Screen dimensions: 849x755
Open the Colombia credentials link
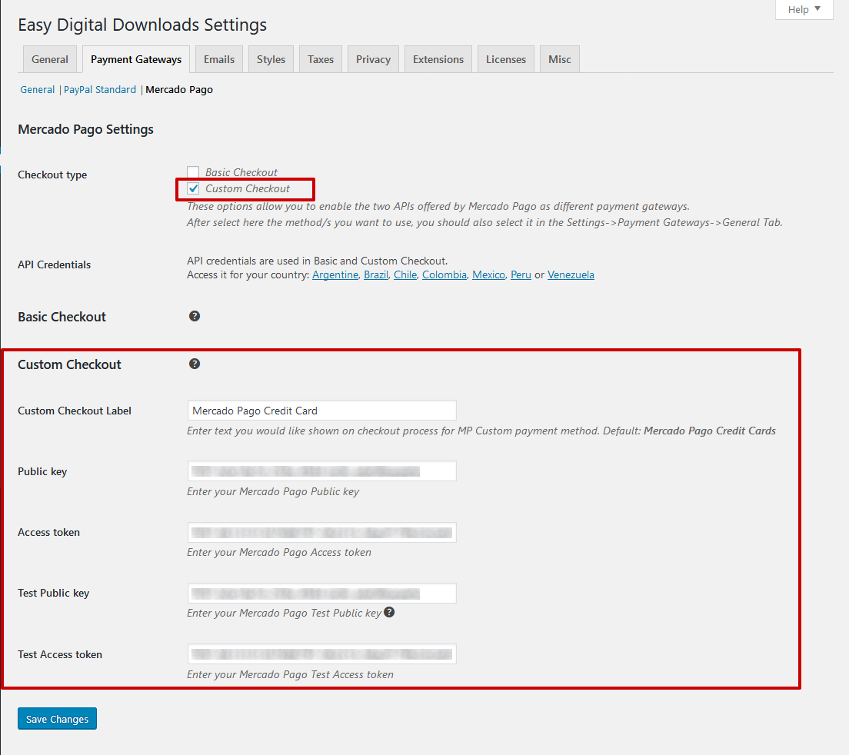point(444,275)
